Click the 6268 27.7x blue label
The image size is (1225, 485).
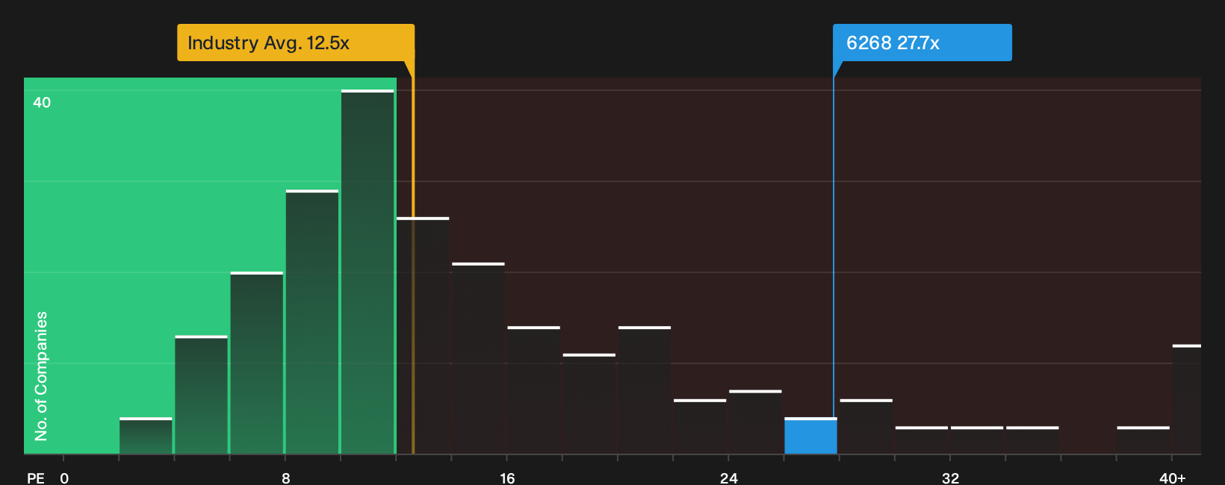click(922, 43)
